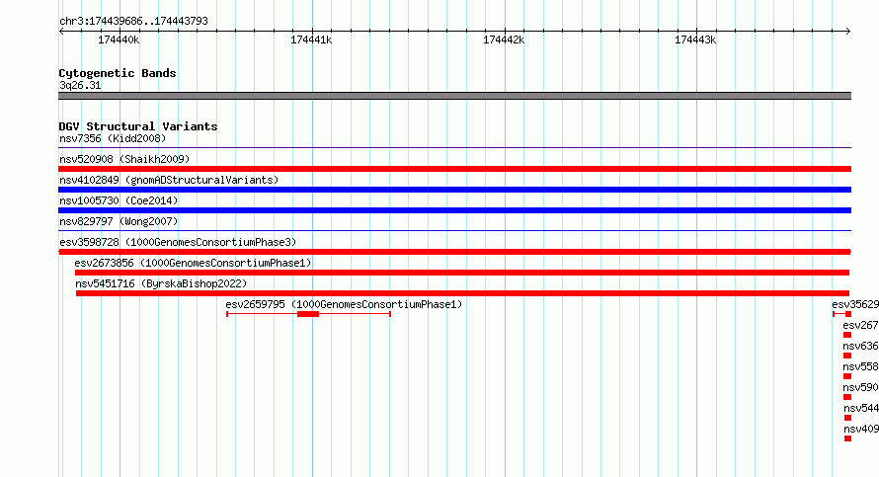
Task: Click the red square under nsv544
Action: coord(847,418)
